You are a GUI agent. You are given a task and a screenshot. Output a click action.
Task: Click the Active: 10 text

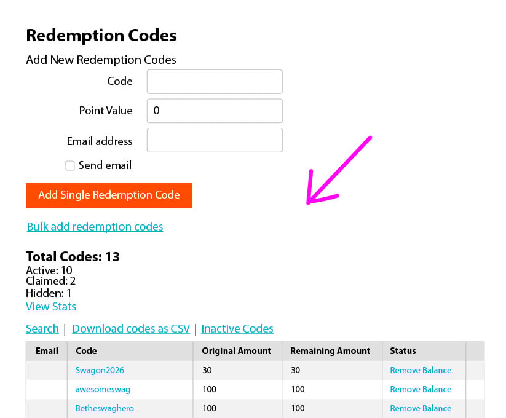(49, 270)
